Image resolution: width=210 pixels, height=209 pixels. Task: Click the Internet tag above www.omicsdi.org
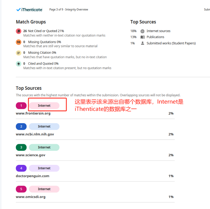(44, 189)
